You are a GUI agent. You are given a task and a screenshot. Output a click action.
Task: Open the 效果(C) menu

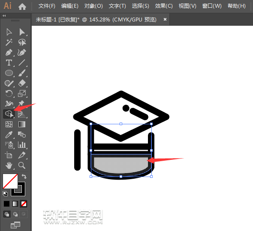coord(164,6)
